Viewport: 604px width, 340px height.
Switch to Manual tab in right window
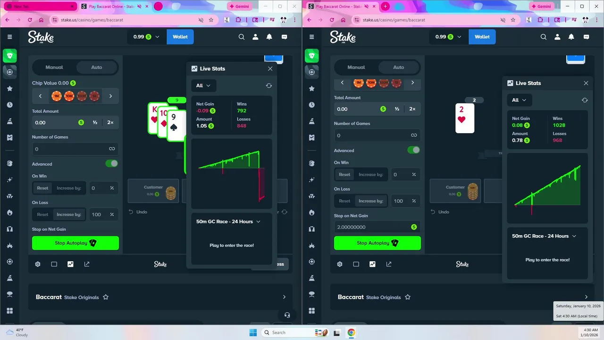tap(356, 67)
